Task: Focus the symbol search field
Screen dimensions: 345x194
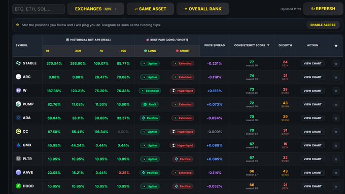Action: pyautogui.click(x=39, y=9)
